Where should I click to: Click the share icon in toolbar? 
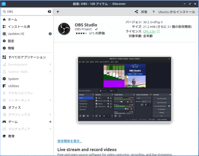coord(136,12)
